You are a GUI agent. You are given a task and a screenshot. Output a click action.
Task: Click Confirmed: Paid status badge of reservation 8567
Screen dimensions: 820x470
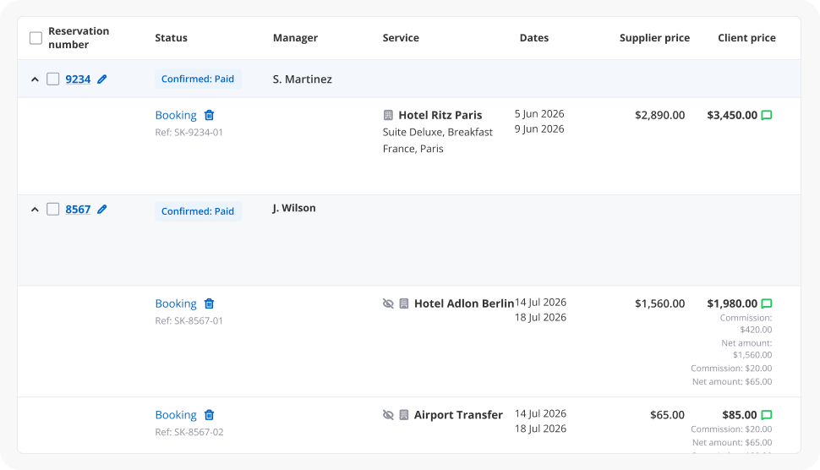coord(198,211)
